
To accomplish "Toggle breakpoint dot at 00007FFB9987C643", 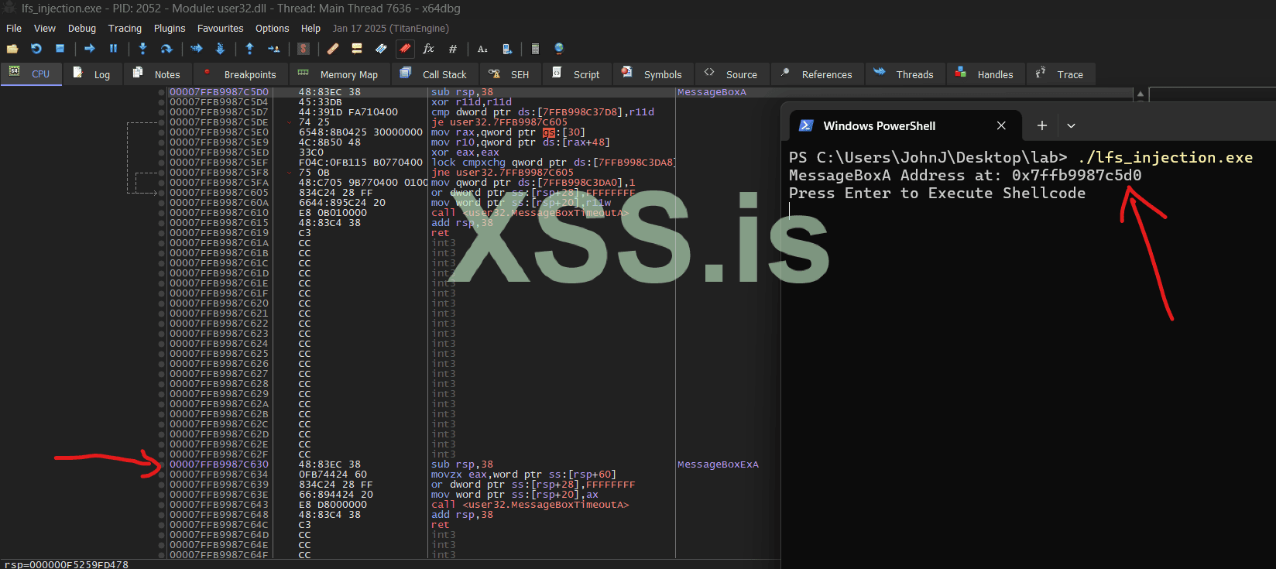I will point(162,505).
